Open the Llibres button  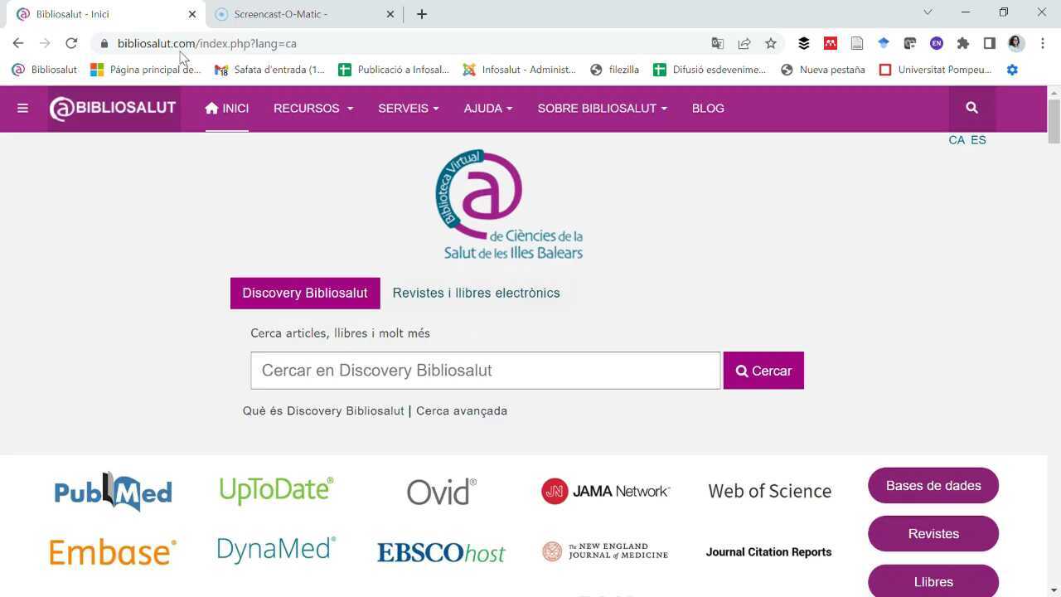pyautogui.click(x=933, y=581)
